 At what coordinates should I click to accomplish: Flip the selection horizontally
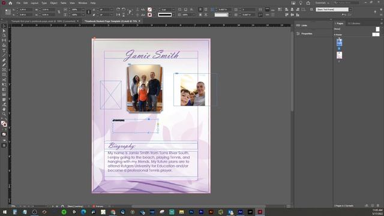coord(118,14)
